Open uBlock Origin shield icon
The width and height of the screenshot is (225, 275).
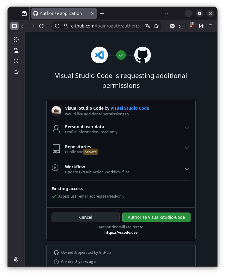(x=191, y=26)
